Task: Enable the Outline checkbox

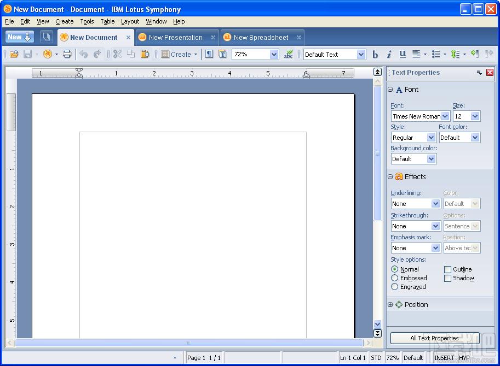Action: coord(447,269)
